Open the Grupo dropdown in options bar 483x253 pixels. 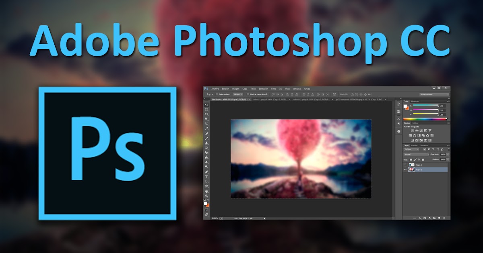pyautogui.click(x=238, y=94)
